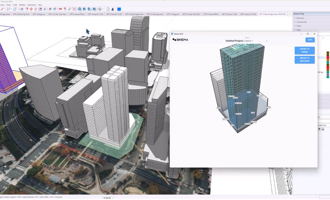The image size is (330, 200).
Task: Switch to OPT 4-Diagram scene tab
Action: 39,14
